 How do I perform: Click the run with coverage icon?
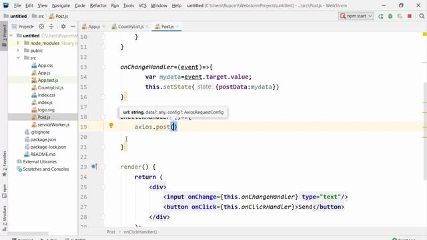[400, 16]
